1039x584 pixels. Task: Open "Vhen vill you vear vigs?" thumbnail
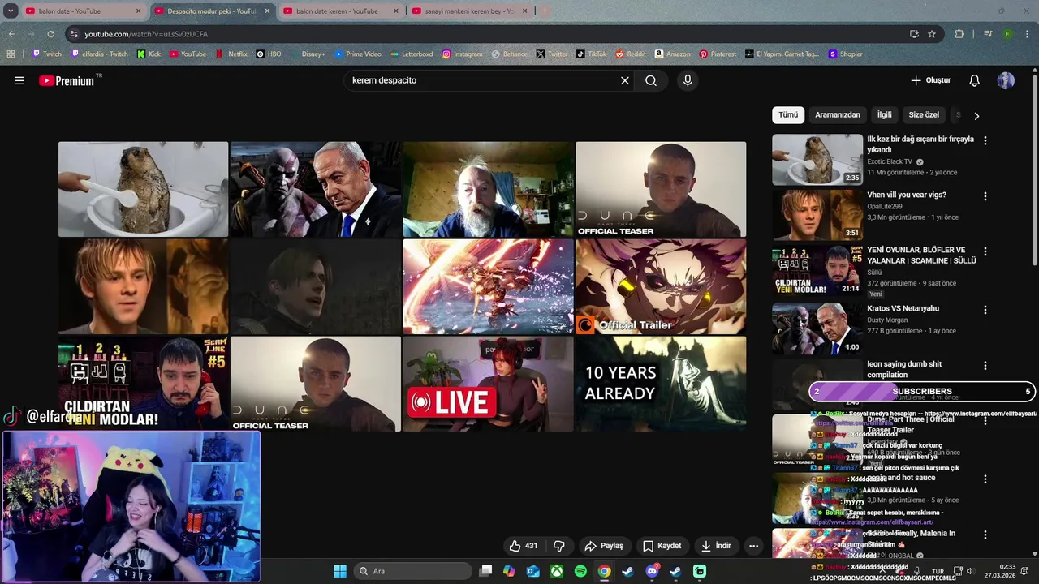click(817, 215)
